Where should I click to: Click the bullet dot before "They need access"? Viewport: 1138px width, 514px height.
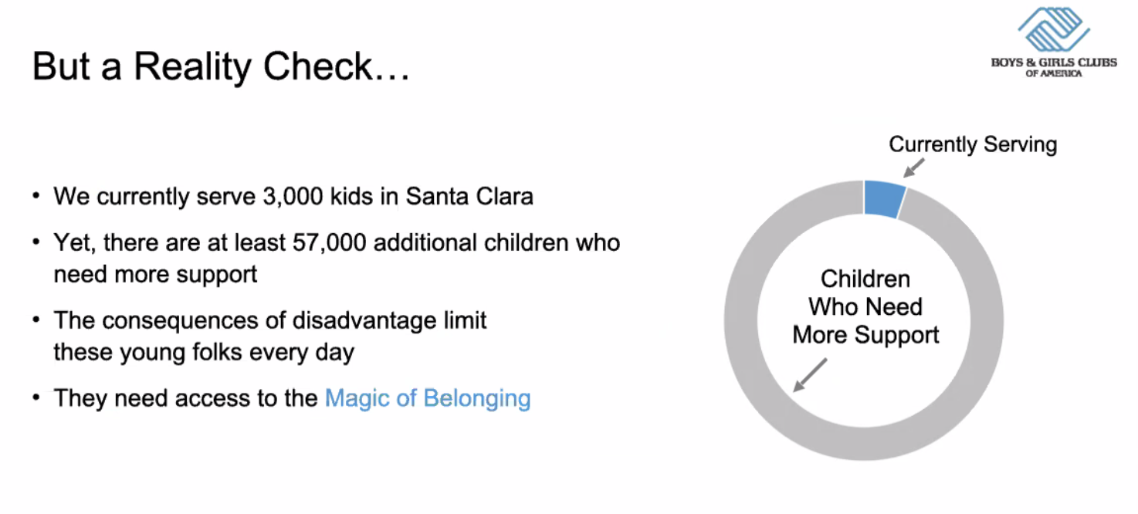[36, 398]
